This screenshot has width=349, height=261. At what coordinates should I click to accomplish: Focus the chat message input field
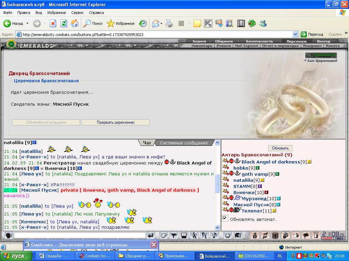click(x=80, y=235)
